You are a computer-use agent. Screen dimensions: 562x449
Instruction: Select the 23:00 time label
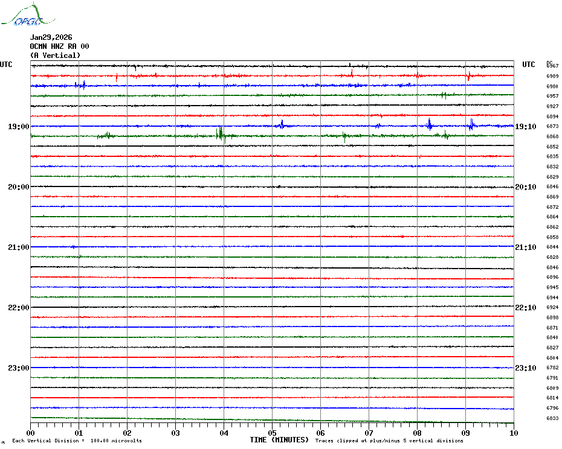[18, 368]
